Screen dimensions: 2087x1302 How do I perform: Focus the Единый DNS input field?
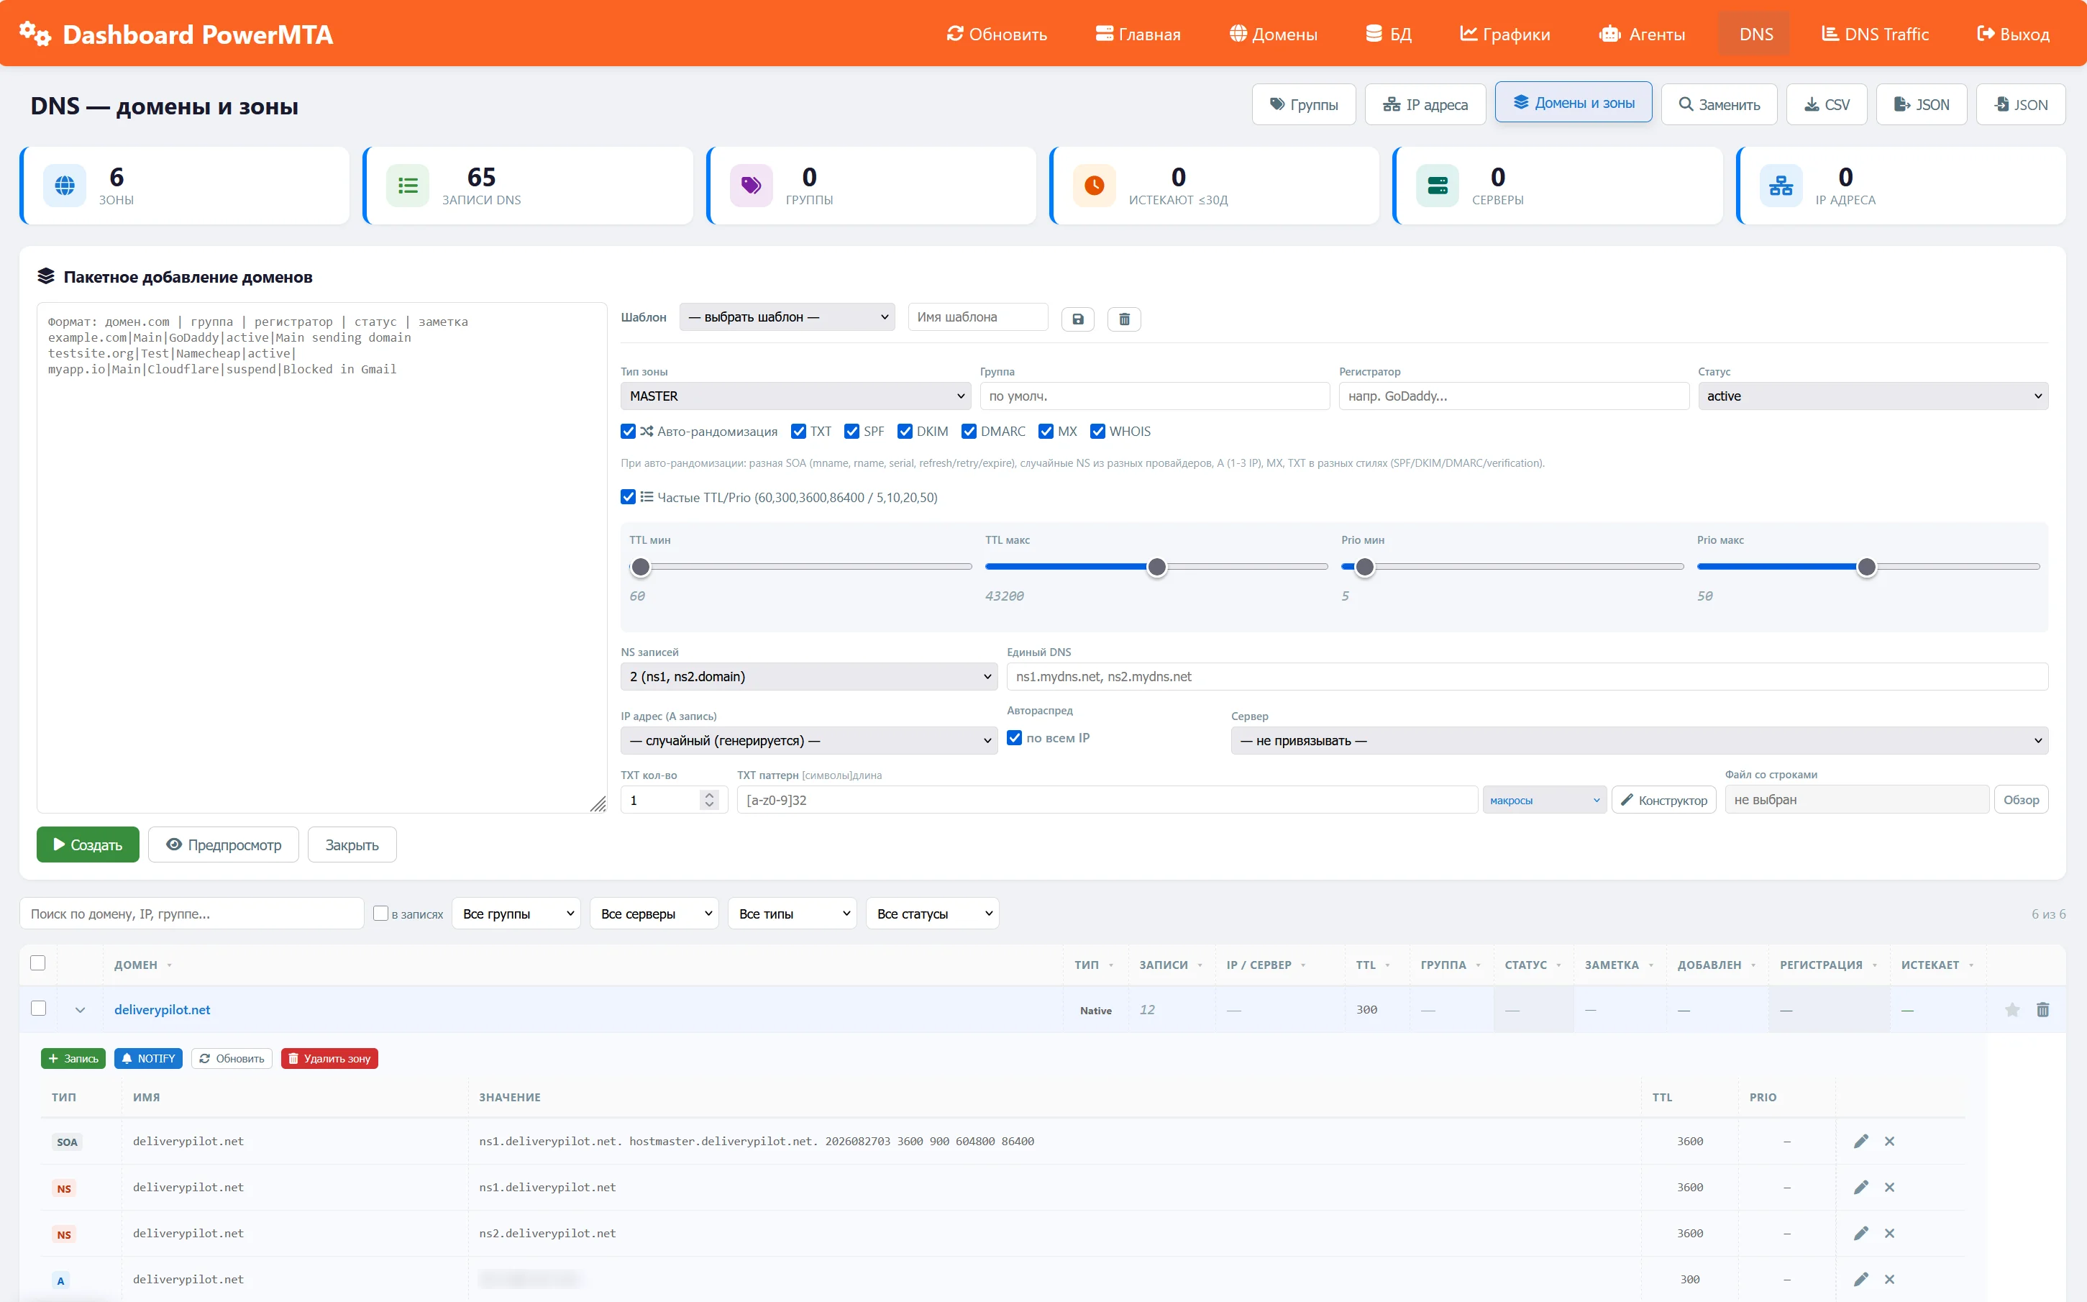(1527, 676)
